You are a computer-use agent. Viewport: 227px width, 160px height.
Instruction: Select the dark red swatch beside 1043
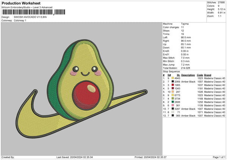pyautogui.click(x=173, y=88)
